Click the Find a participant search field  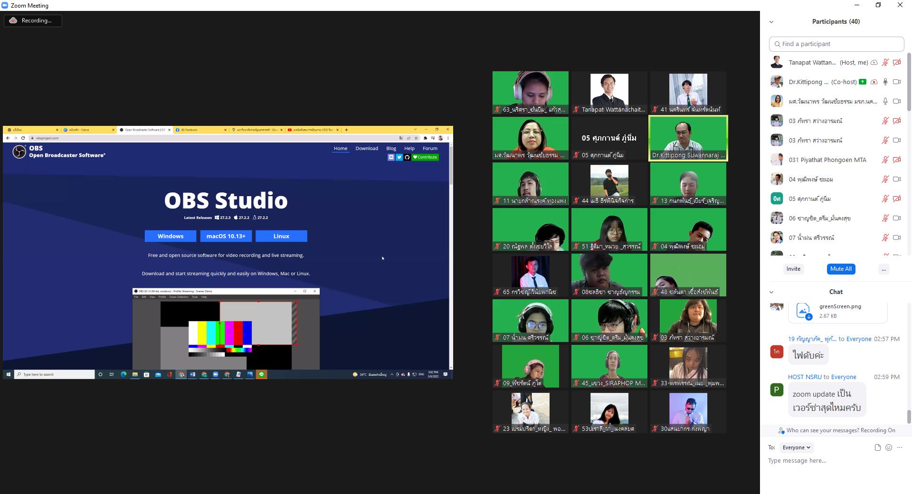(836, 44)
